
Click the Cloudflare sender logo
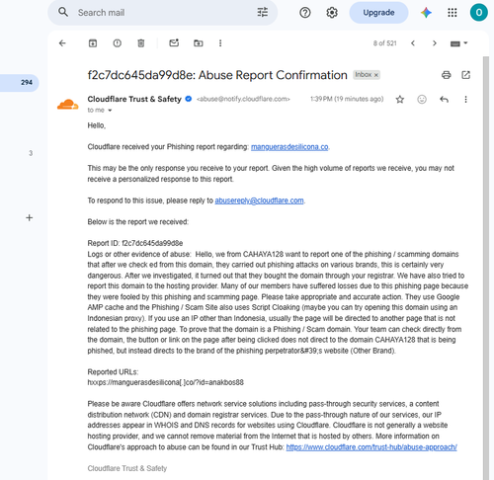68,104
